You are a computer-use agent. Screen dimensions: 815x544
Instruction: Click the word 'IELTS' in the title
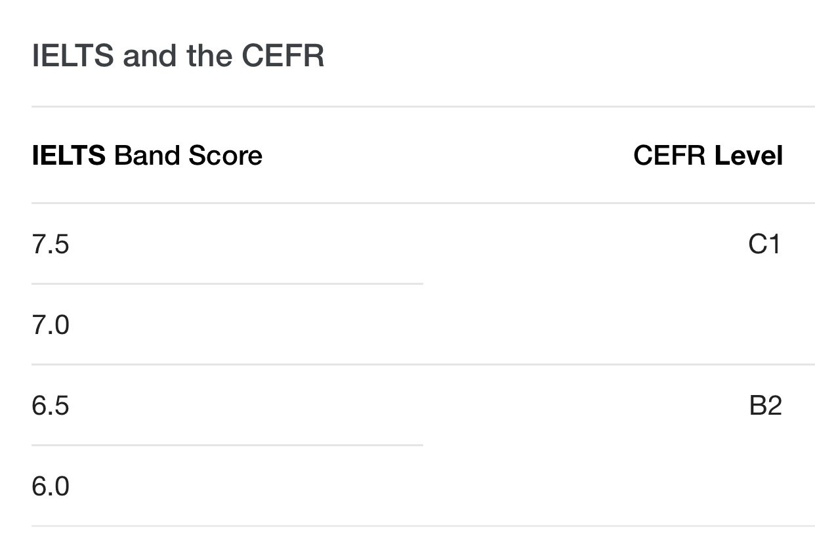coord(73,56)
